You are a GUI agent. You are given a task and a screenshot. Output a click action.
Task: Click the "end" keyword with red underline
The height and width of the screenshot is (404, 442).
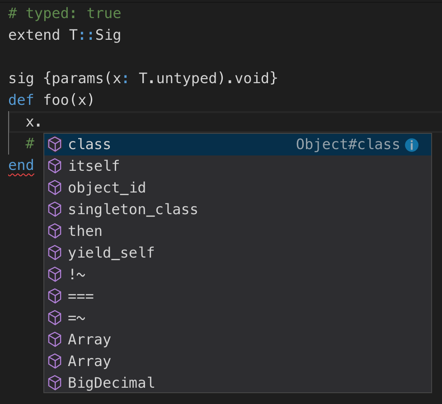point(20,165)
